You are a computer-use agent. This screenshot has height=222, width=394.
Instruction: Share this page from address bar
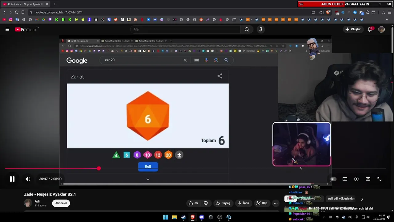[320, 12]
